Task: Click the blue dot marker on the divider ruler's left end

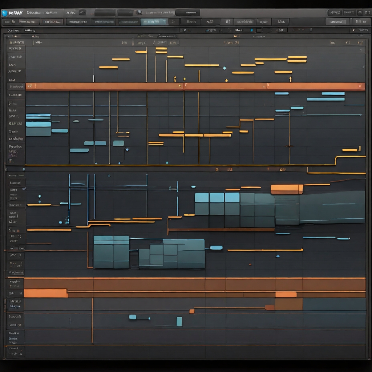Action: 24,169
